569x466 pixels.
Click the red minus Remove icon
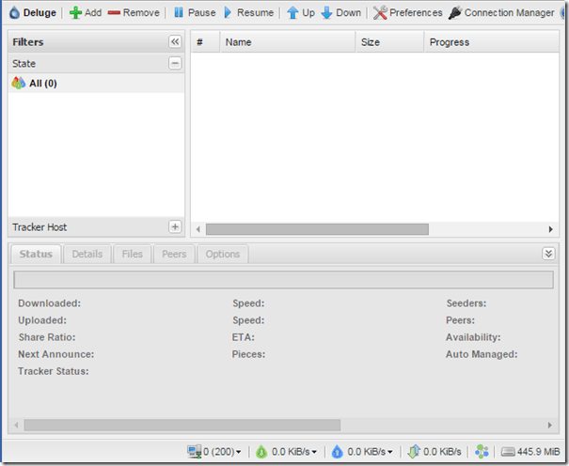(114, 13)
